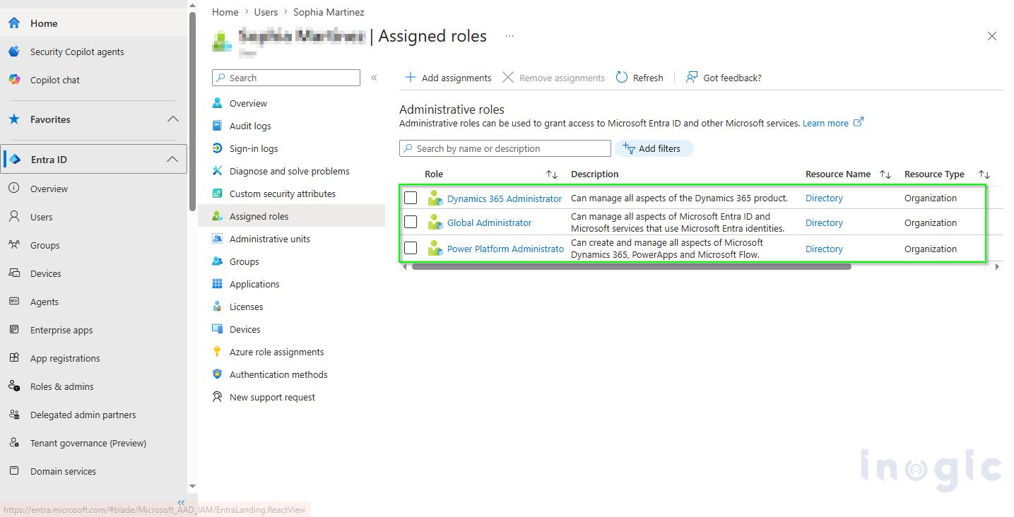Close the Assigned roles blade

click(992, 36)
